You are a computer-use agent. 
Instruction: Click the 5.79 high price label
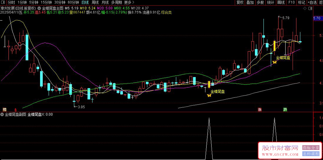[286, 18]
